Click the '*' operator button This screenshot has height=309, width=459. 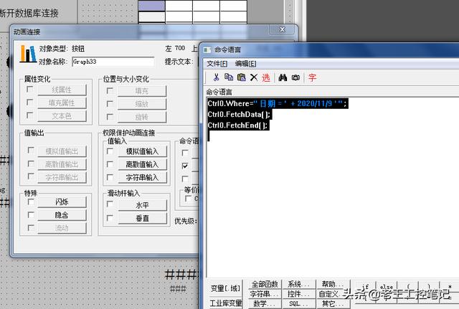click(450, 287)
